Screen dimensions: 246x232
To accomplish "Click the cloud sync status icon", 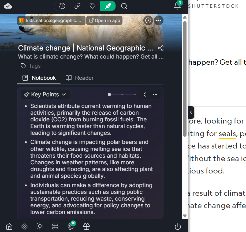I will pos(8,6).
